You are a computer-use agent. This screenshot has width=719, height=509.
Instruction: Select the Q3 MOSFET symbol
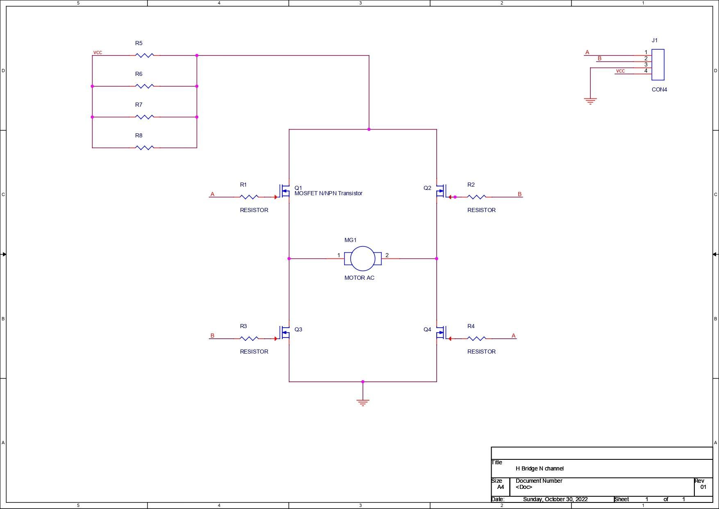pyautogui.click(x=285, y=332)
